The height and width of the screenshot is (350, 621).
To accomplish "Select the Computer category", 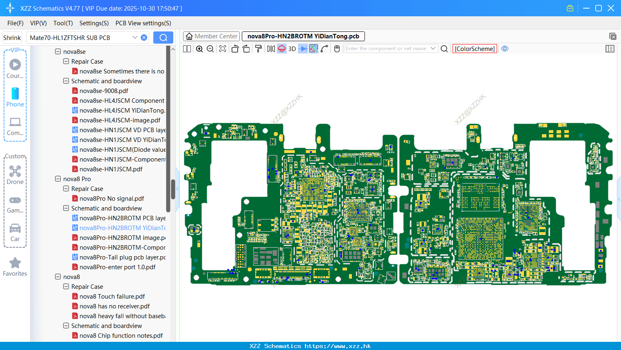I will [15, 126].
